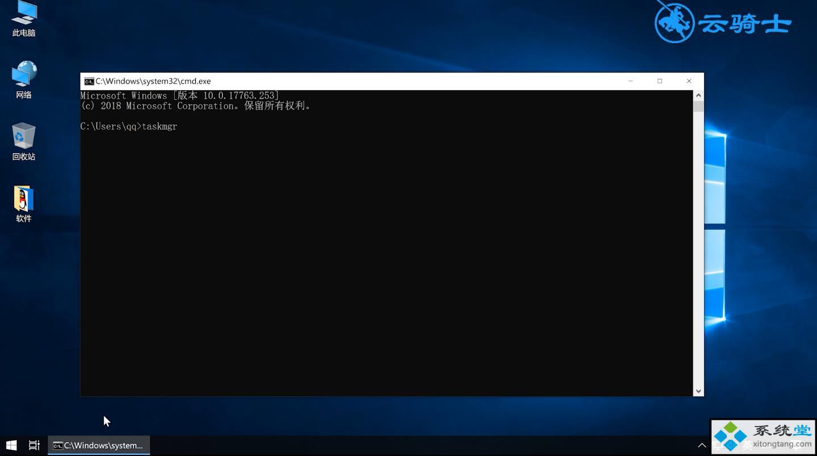Close the cmd.exe window

(689, 81)
